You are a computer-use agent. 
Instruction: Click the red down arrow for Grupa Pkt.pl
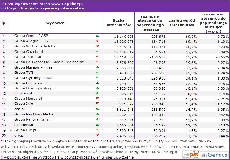[x=97, y=130]
